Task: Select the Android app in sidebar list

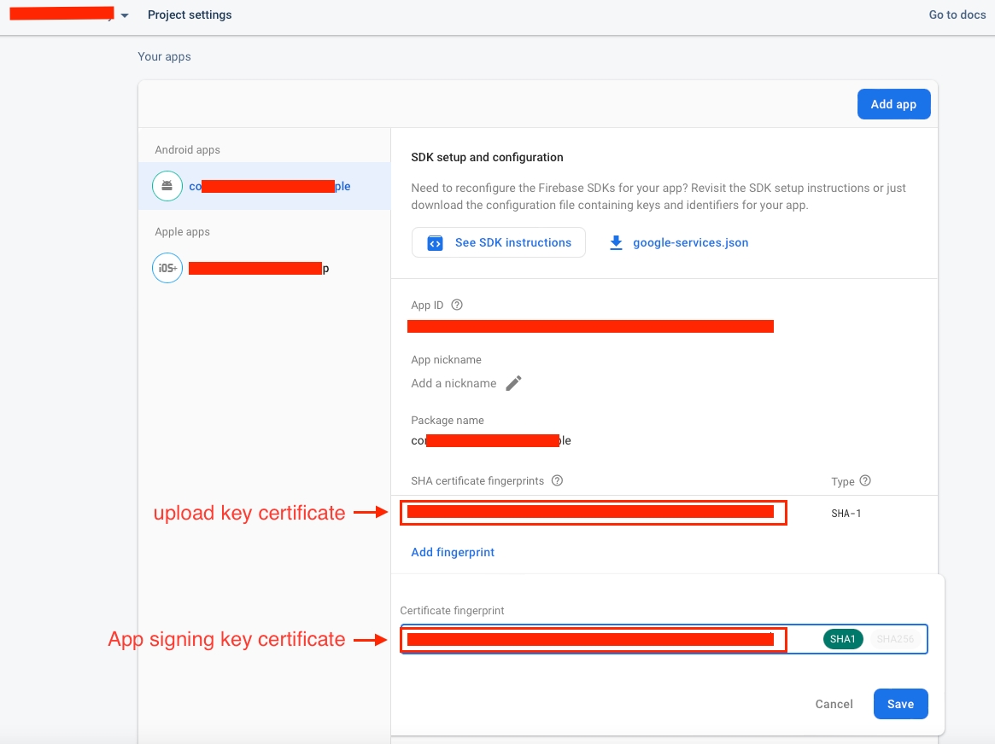Action: pyautogui.click(x=265, y=186)
